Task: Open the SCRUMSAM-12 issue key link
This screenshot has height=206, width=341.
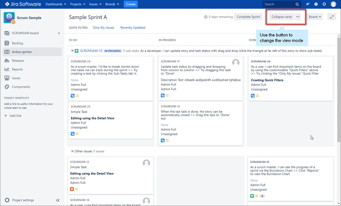Action: coord(170,106)
